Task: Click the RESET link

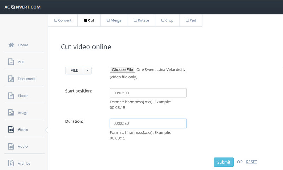Action: coord(252,162)
